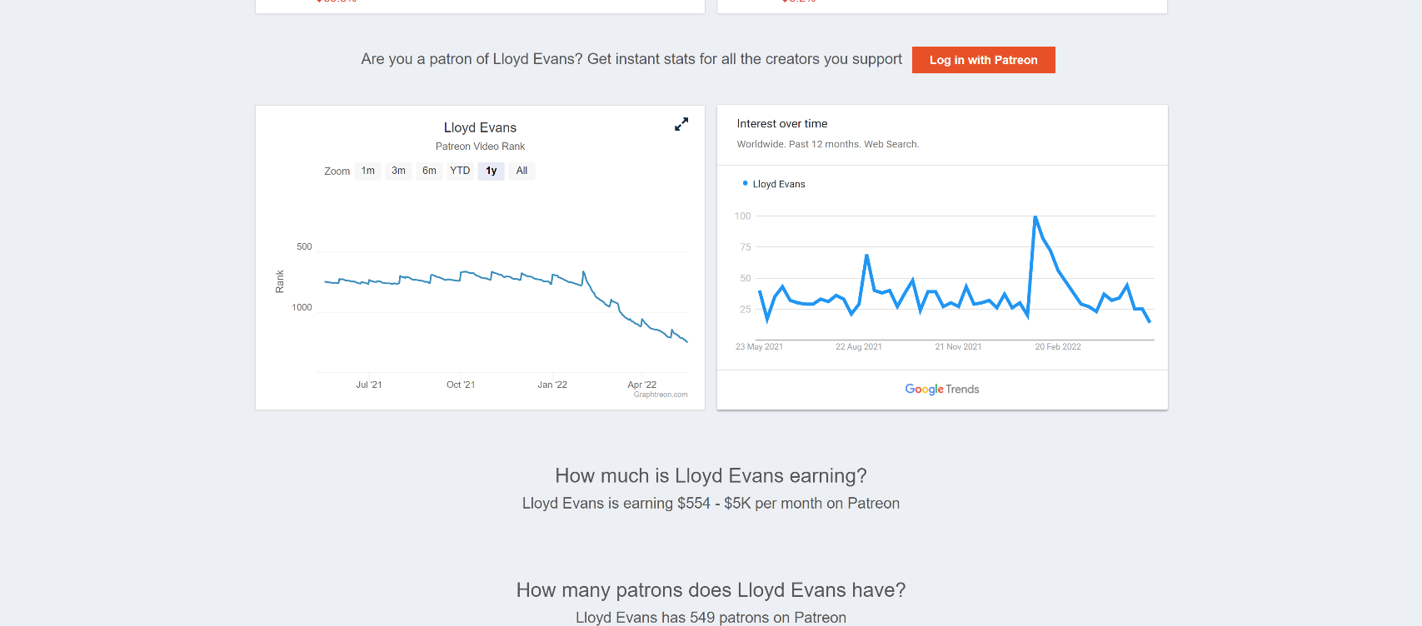Click the How much is Lloyd Evans earning heading
The width and height of the screenshot is (1422, 626).
click(x=711, y=475)
